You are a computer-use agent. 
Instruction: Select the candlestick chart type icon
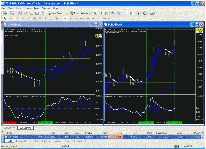tap(101, 13)
